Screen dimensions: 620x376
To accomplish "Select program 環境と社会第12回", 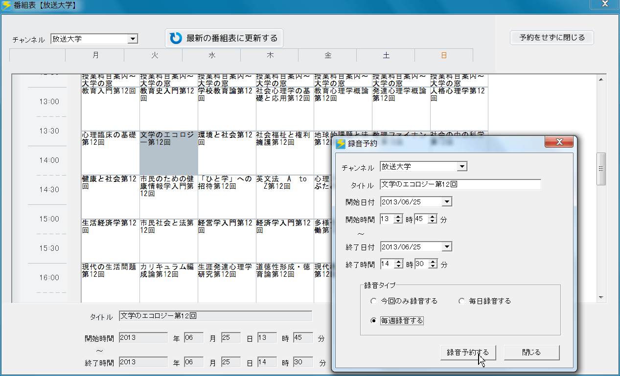I will click(x=227, y=153).
